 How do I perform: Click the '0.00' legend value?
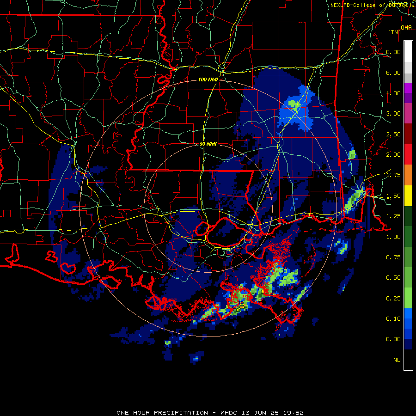pos(393,339)
